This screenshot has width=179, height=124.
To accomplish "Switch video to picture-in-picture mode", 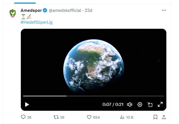I will pos(150,105).
